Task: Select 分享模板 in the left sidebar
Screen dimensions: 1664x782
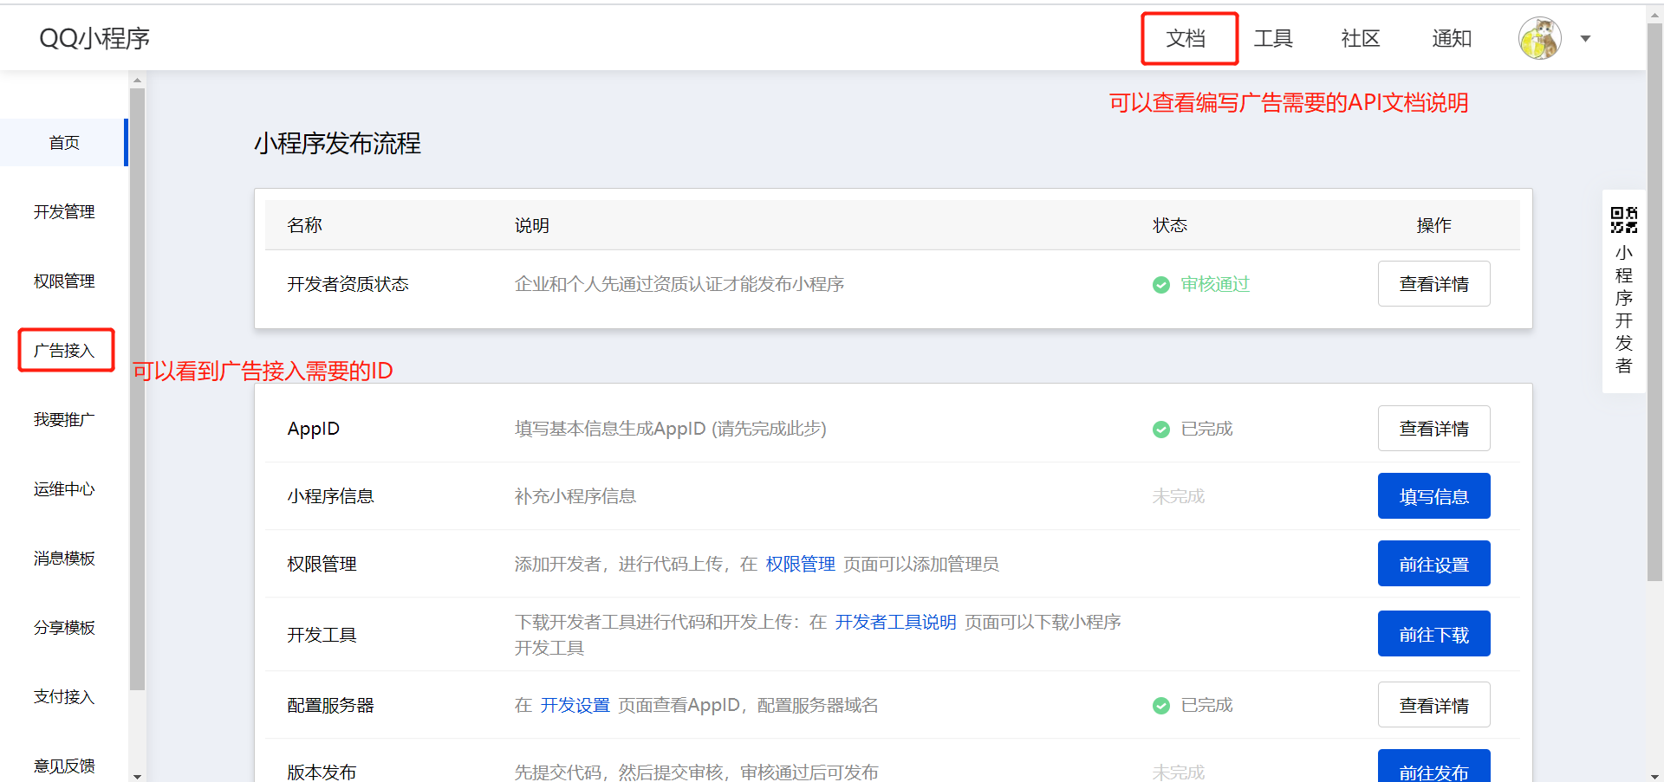Action: (x=64, y=628)
